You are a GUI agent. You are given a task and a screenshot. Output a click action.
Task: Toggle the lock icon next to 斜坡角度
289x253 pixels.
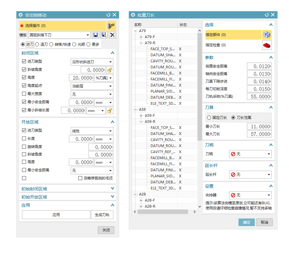point(110,70)
